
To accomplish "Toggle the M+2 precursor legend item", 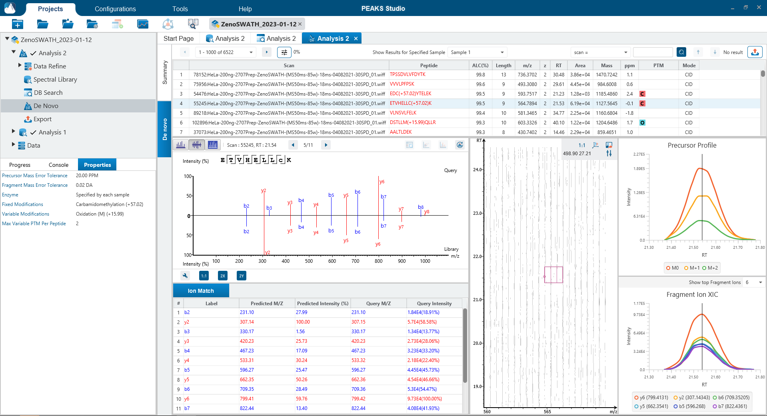I will (710, 268).
